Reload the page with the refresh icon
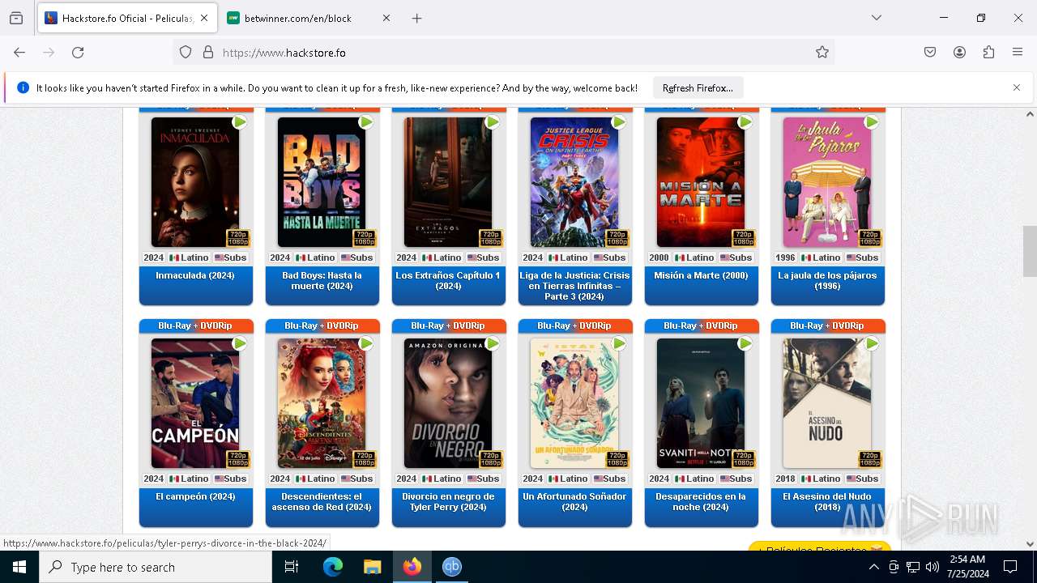The image size is (1037, 583). pyautogui.click(x=78, y=53)
